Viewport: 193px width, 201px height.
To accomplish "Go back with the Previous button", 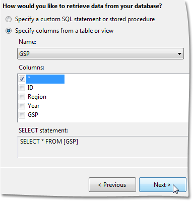I will (112, 185).
